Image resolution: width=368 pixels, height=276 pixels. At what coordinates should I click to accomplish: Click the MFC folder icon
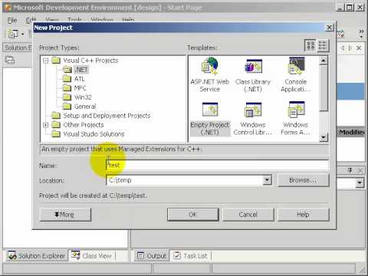(67, 88)
